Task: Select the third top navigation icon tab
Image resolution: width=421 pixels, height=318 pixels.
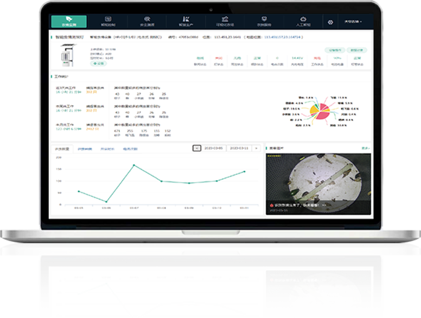Action: coord(146,22)
